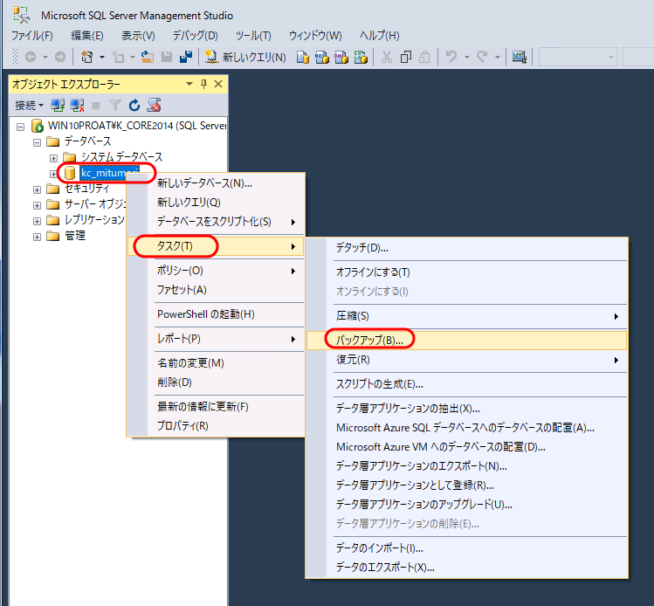Click the XMLA query icon

click(x=361, y=57)
